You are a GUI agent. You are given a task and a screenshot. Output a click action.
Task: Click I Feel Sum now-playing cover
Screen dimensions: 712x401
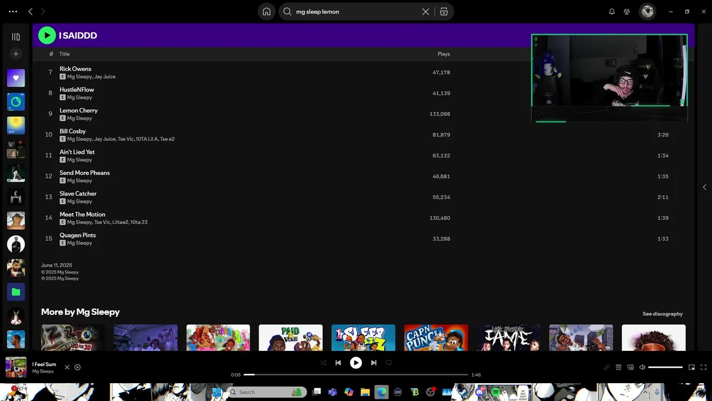(16, 367)
